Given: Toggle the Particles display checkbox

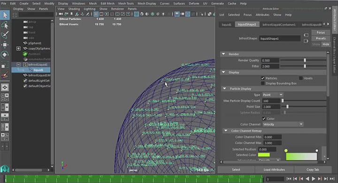Looking at the screenshot, I should [x=263, y=78].
